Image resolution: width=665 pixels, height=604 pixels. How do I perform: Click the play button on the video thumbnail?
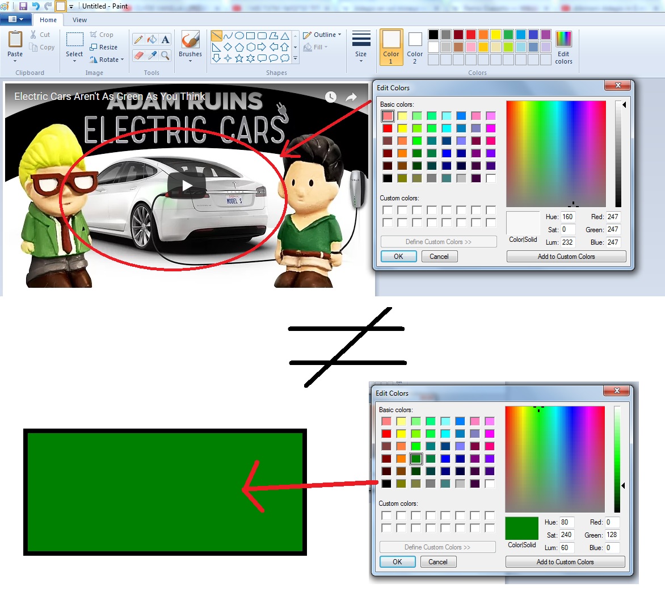click(x=187, y=185)
